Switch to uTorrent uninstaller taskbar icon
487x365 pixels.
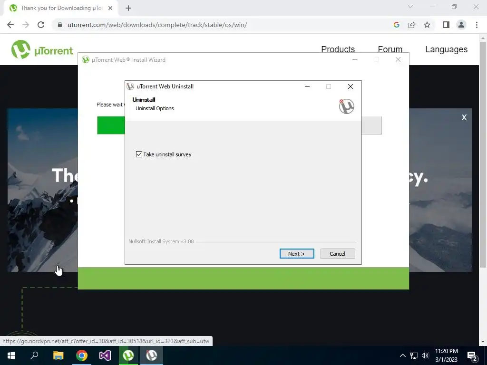(152, 355)
